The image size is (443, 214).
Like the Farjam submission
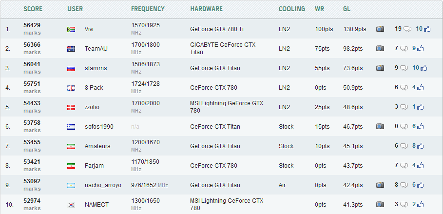click(421, 165)
